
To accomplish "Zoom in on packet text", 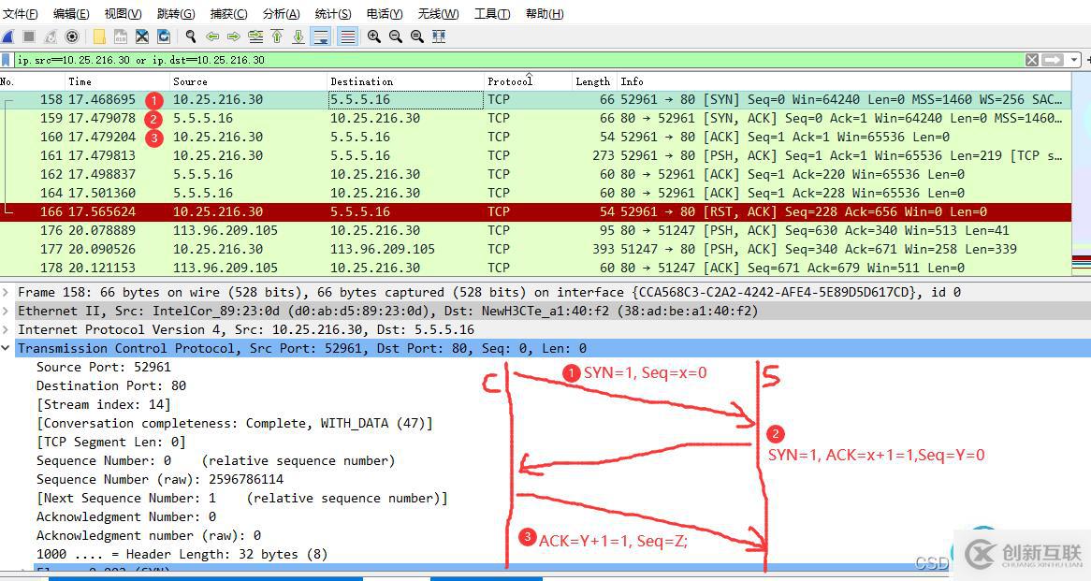I will [373, 36].
